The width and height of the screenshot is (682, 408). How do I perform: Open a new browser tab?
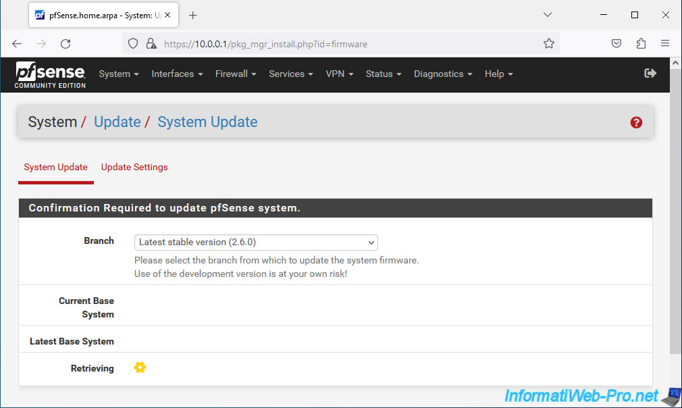(x=192, y=16)
